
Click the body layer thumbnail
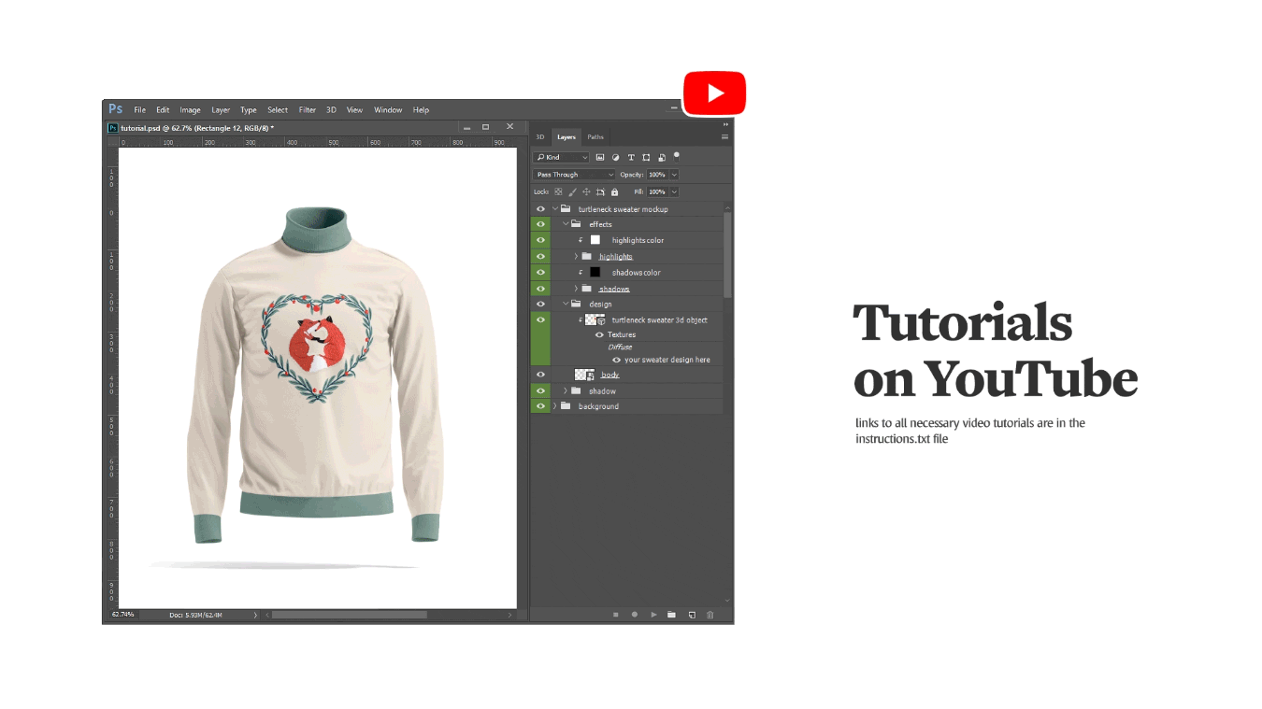tap(584, 375)
